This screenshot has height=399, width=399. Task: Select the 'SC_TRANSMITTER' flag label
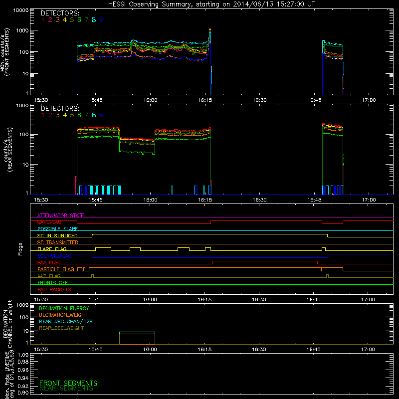click(57, 242)
